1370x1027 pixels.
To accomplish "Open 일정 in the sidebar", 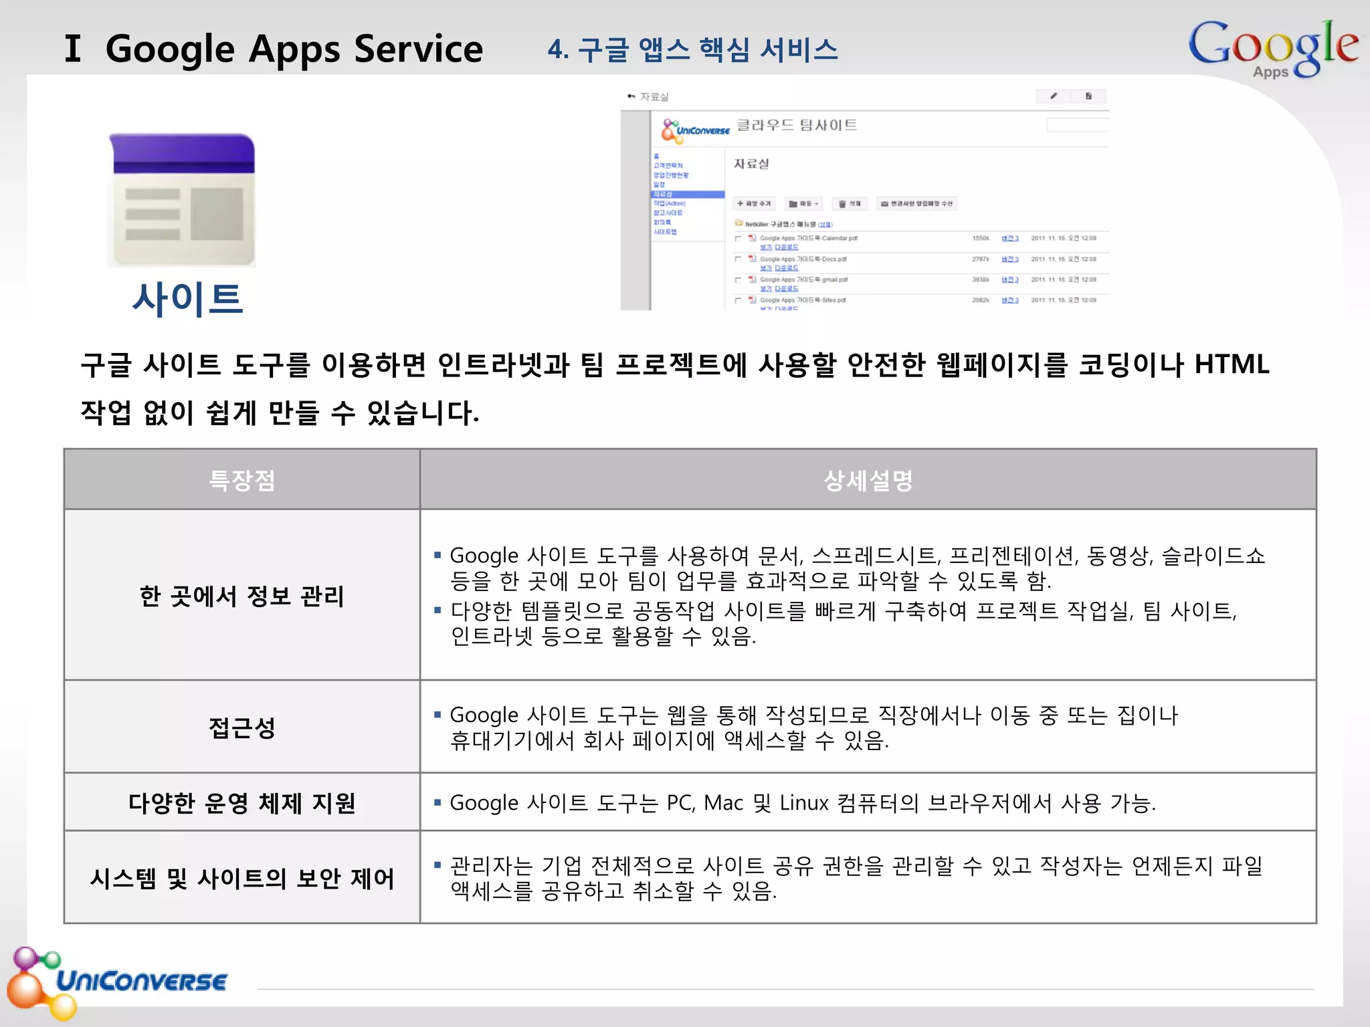I will (659, 184).
